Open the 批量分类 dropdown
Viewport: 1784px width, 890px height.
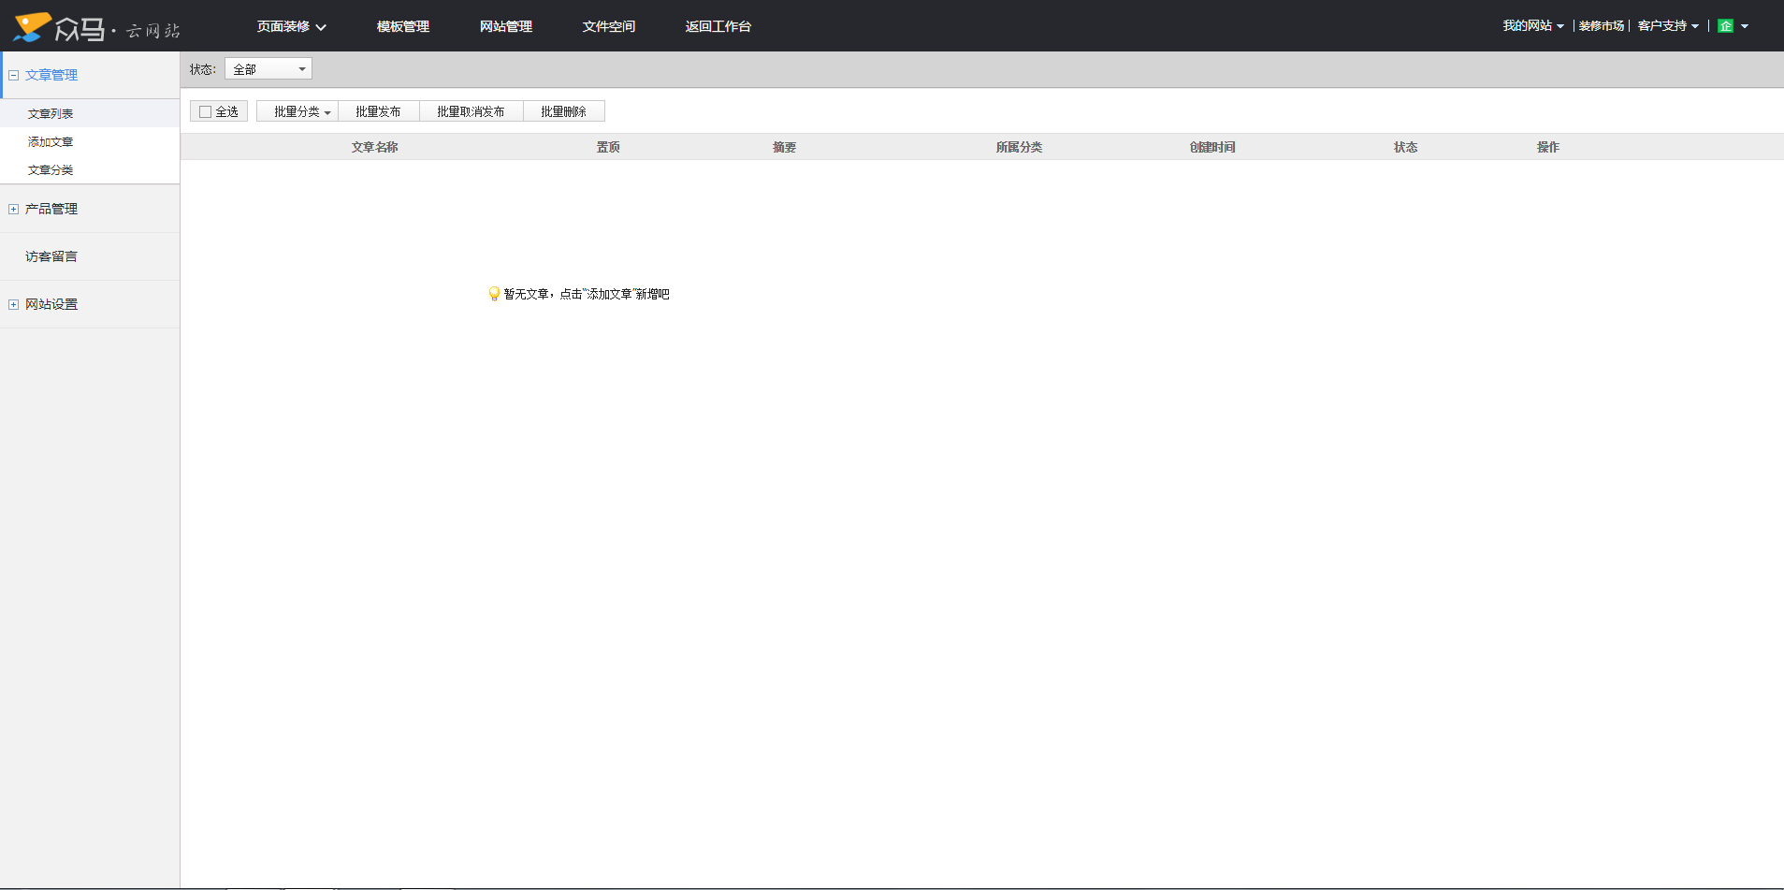click(x=297, y=111)
